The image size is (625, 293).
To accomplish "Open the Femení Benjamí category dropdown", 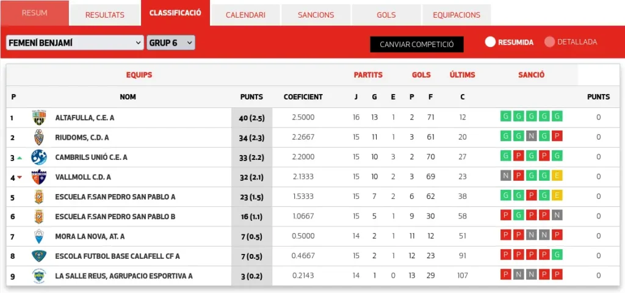I will pyautogui.click(x=74, y=43).
